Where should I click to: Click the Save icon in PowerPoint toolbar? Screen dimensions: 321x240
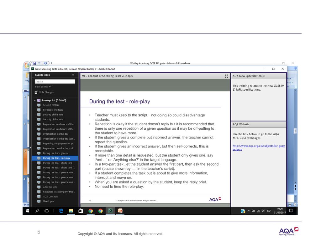point(35,63)
